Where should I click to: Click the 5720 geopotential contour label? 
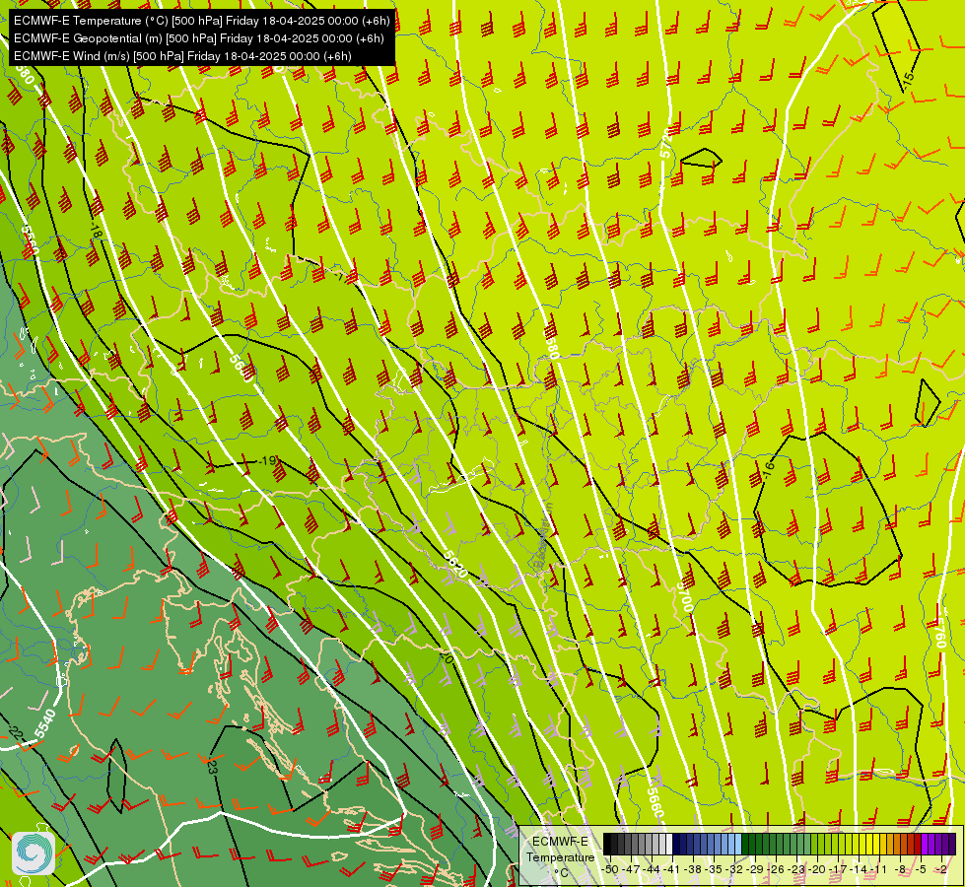[x=666, y=144]
